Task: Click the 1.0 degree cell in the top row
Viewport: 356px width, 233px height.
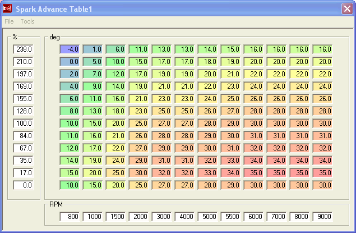Action: [x=93, y=49]
